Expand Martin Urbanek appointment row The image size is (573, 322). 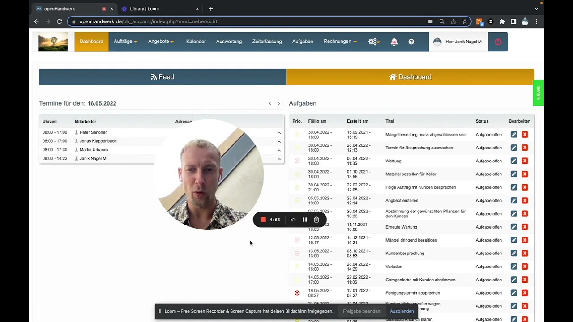pyautogui.click(x=279, y=150)
